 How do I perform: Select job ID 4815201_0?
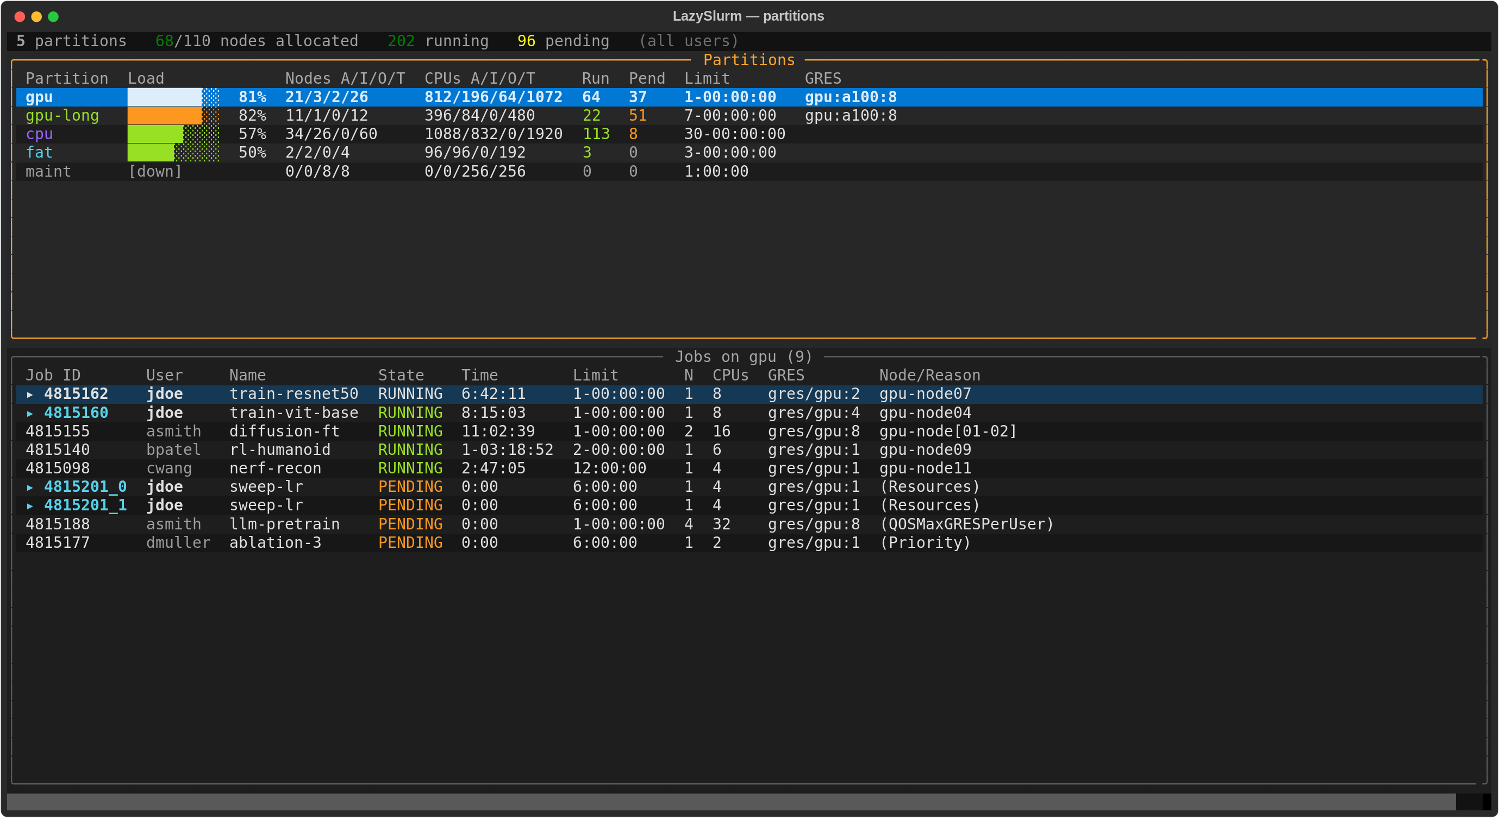click(x=85, y=487)
